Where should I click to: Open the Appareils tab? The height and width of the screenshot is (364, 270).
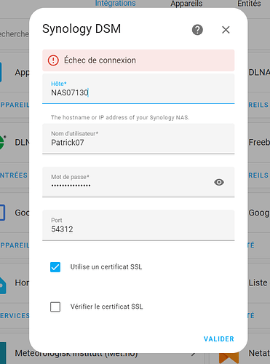(186, 4)
